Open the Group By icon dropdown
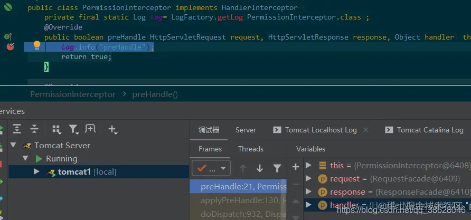This screenshot has height=220, width=471. (x=56, y=129)
